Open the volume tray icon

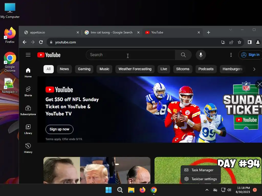point(229,190)
